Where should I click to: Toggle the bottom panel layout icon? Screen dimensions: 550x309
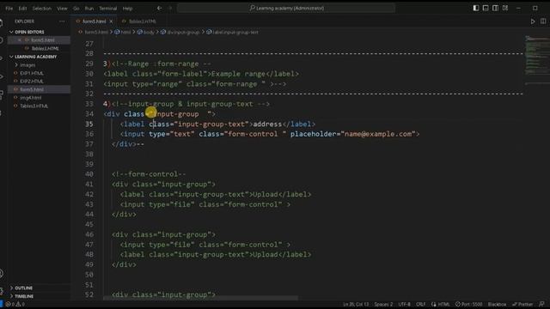coord(486,8)
